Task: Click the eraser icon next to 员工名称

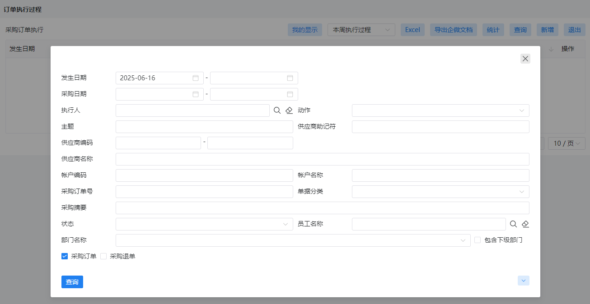Action: click(x=525, y=224)
